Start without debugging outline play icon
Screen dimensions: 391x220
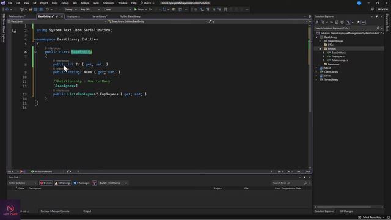tap(150, 10)
